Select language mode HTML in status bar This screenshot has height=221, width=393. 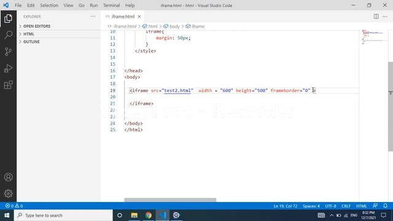362,206
